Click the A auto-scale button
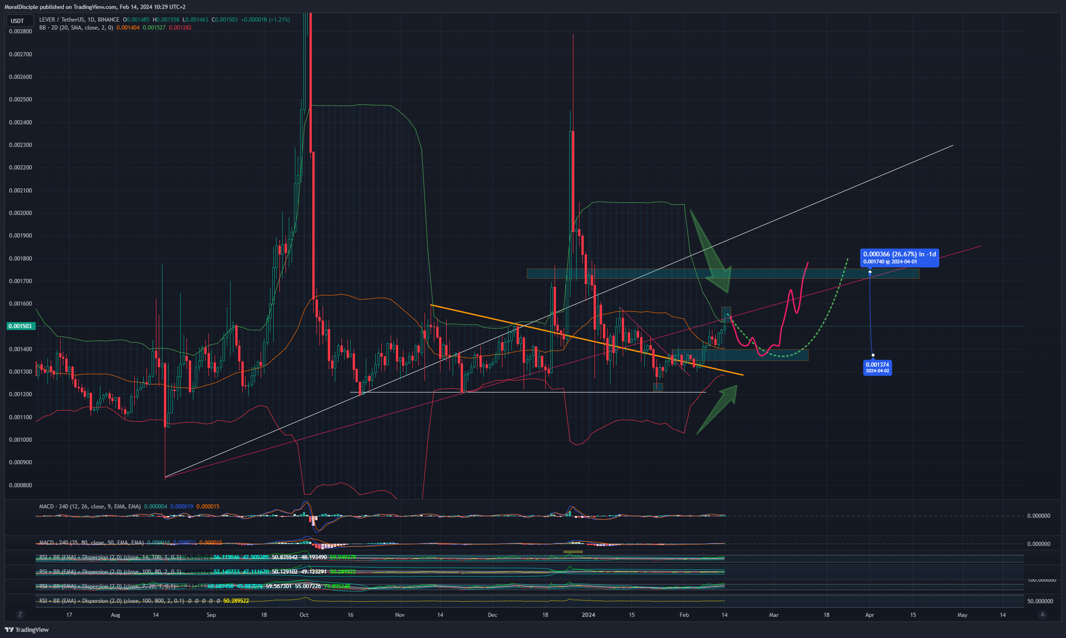Image resolution: width=1066 pixels, height=638 pixels. click(x=1043, y=615)
